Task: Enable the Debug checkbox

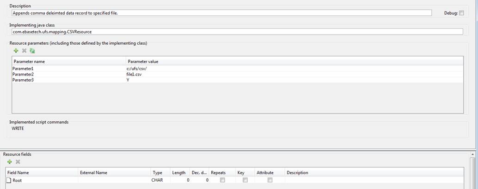Action: click(461, 13)
